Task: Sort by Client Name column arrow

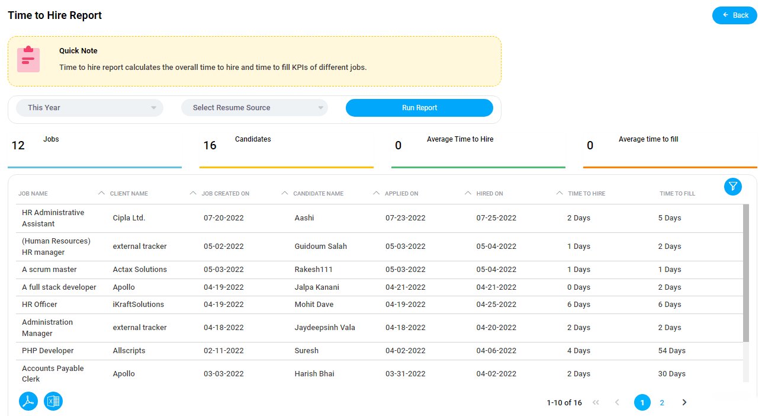Action: click(x=193, y=193)
